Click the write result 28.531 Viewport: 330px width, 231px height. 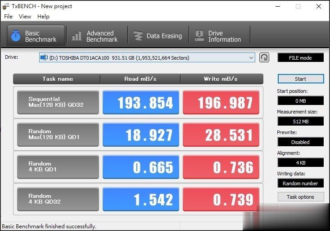(x=221, y=135)
